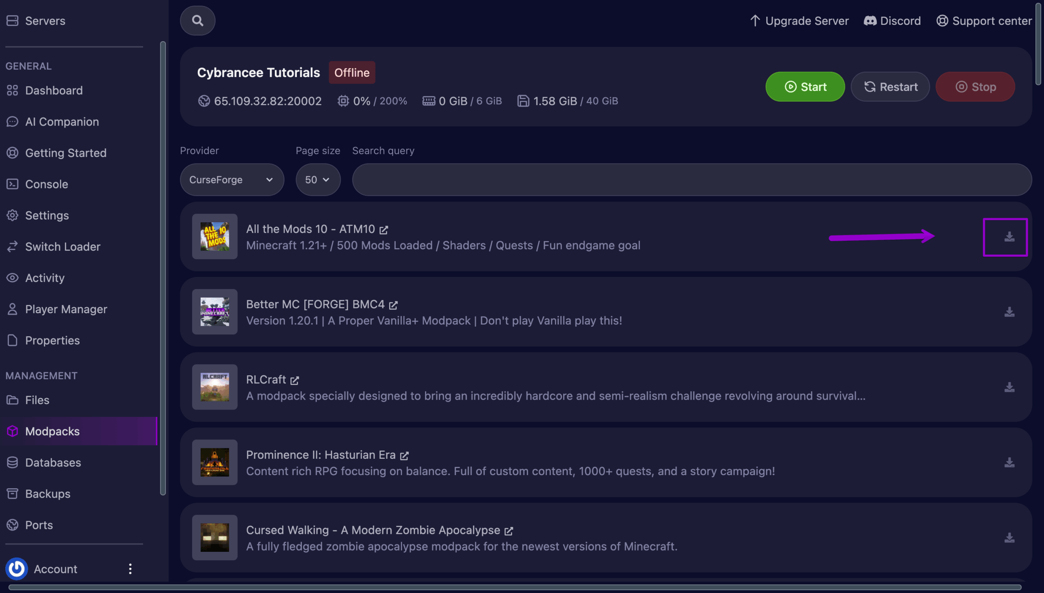Open the Console page

coord(46,184)
